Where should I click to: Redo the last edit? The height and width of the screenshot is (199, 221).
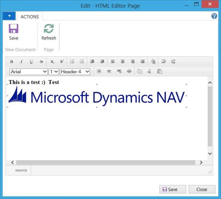click(x=173, y=62)
